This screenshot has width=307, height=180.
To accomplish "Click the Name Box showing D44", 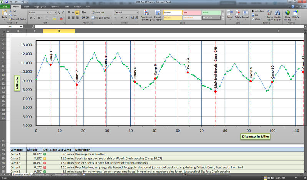I will (11, 26).
